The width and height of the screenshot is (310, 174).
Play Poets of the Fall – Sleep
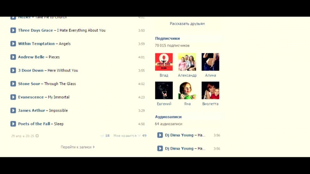tap(13, 124)
